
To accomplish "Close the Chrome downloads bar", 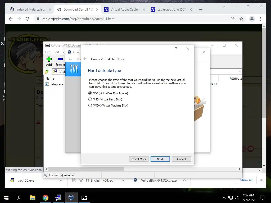I will point(261,180).
